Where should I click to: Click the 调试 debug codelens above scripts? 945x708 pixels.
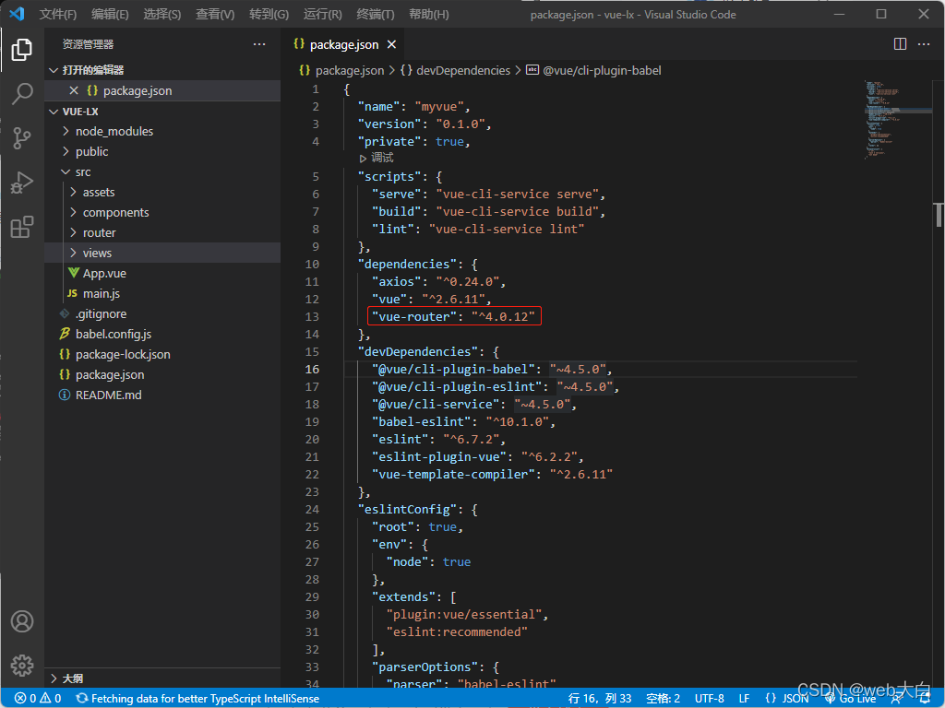[x=377, y=158]
